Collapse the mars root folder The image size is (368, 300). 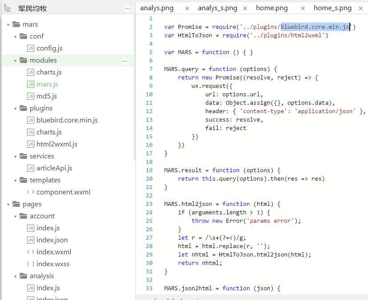tap(8, 24)
